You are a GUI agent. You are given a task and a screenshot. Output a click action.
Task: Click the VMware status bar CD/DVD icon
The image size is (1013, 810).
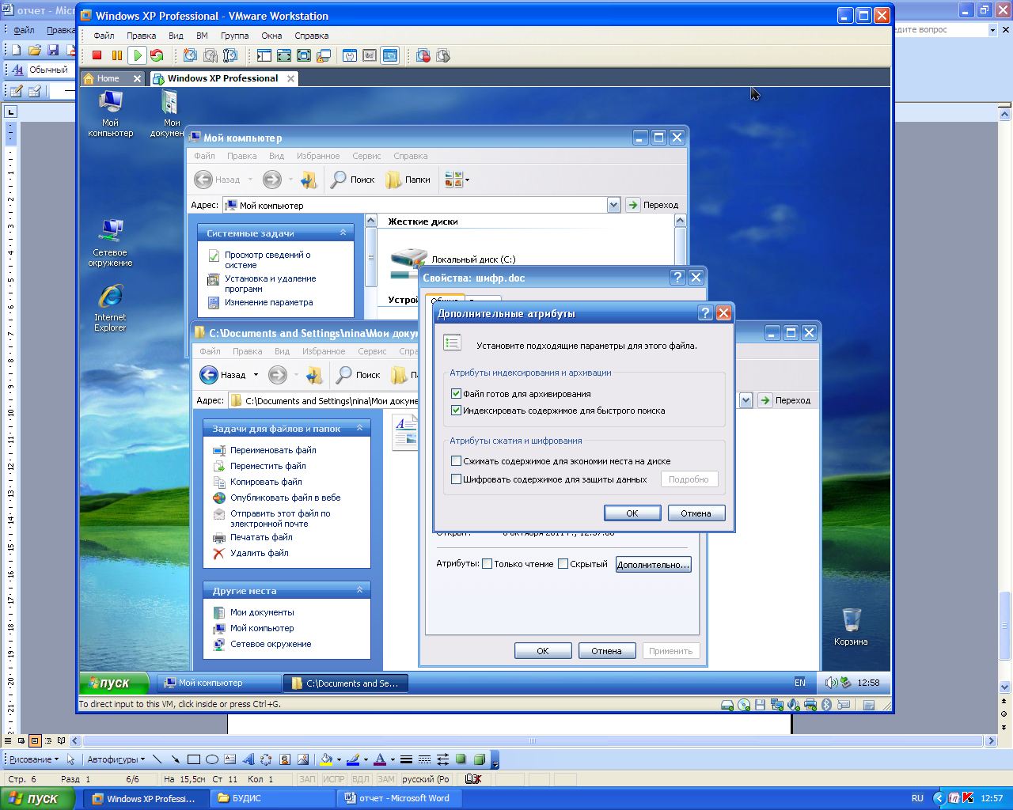tap(744, 705)
